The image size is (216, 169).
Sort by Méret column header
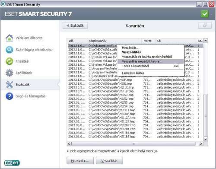(x=149, y=41)
